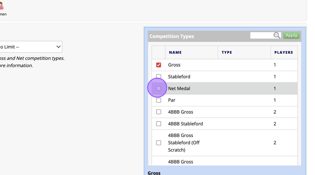Uncheck the Gross competition type checkbox
The height and width of the screenshot is (175, 315).
[159, 65]
